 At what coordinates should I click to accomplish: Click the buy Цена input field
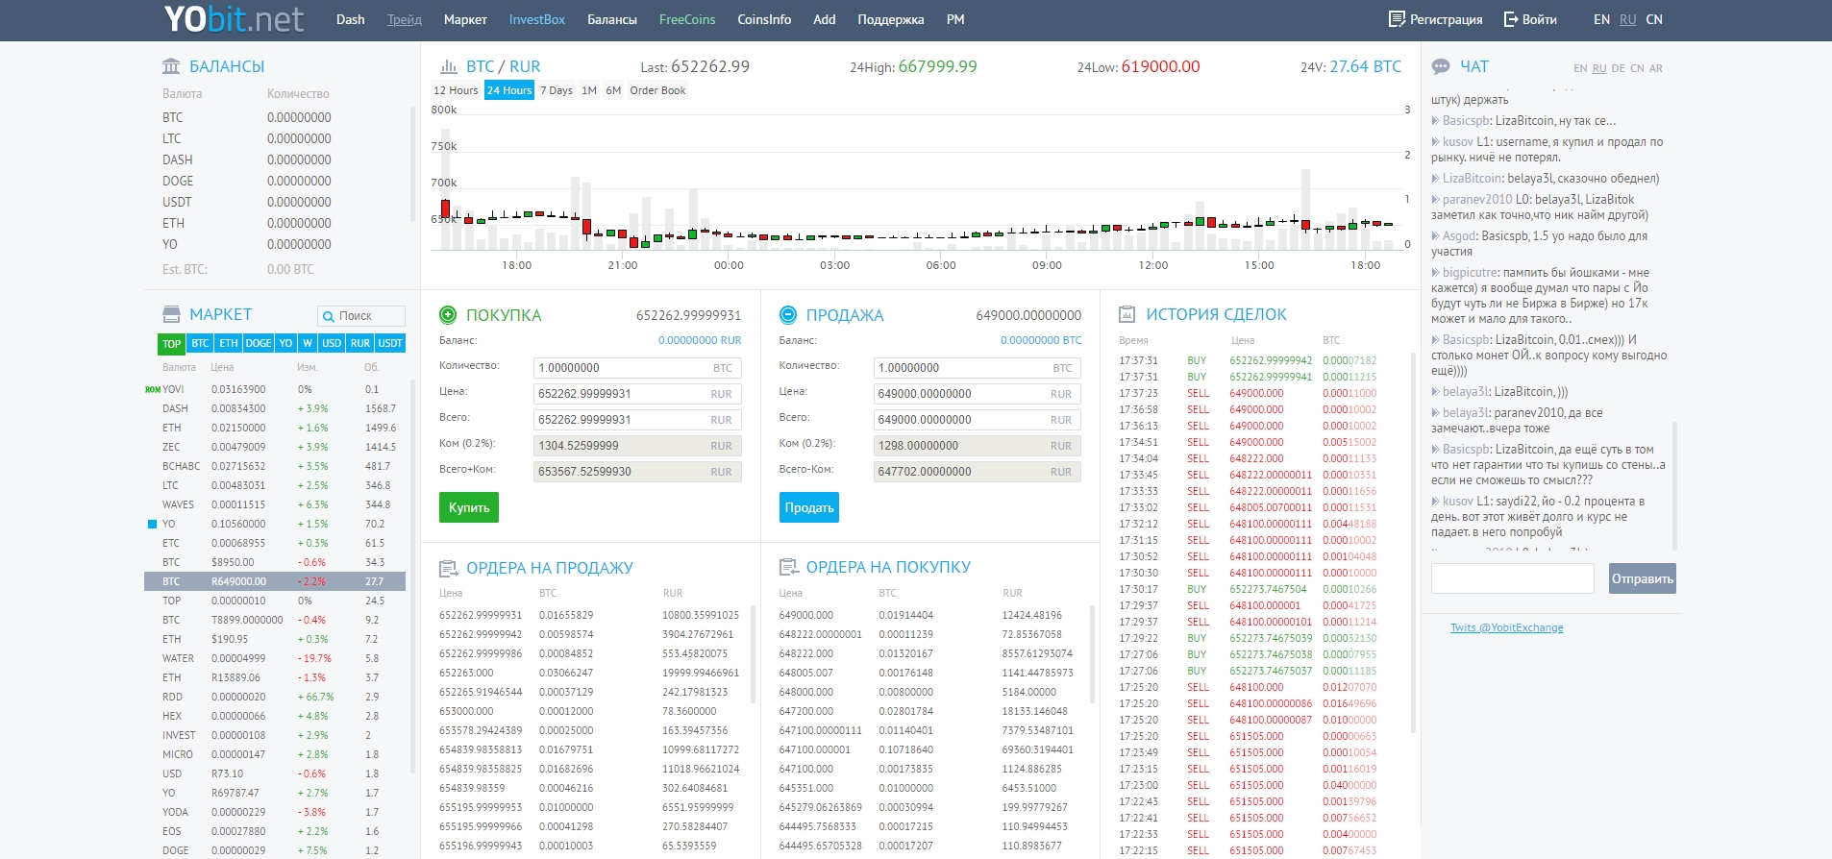coord(637,394)
